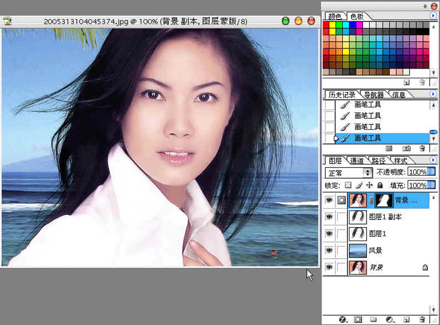Viewport: 440px width, 325px height.
Task: Delete layer with Layers panel trash icon
Action: (x=422, y=319)
